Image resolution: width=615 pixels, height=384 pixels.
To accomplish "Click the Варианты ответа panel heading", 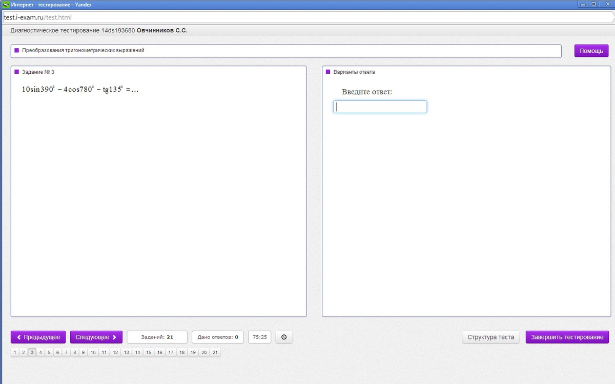I will (x=354, y=72).
